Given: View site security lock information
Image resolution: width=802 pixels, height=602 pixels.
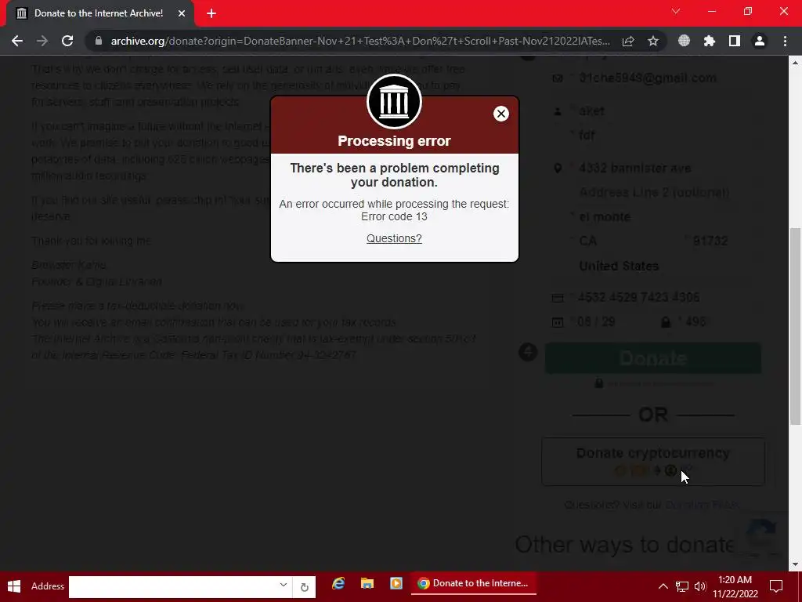Looking at the screenshot, I should pos(99,41).
